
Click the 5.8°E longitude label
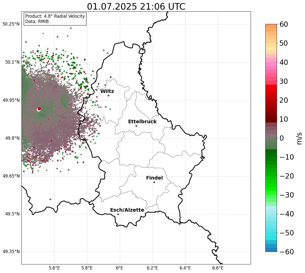(87, 268)
